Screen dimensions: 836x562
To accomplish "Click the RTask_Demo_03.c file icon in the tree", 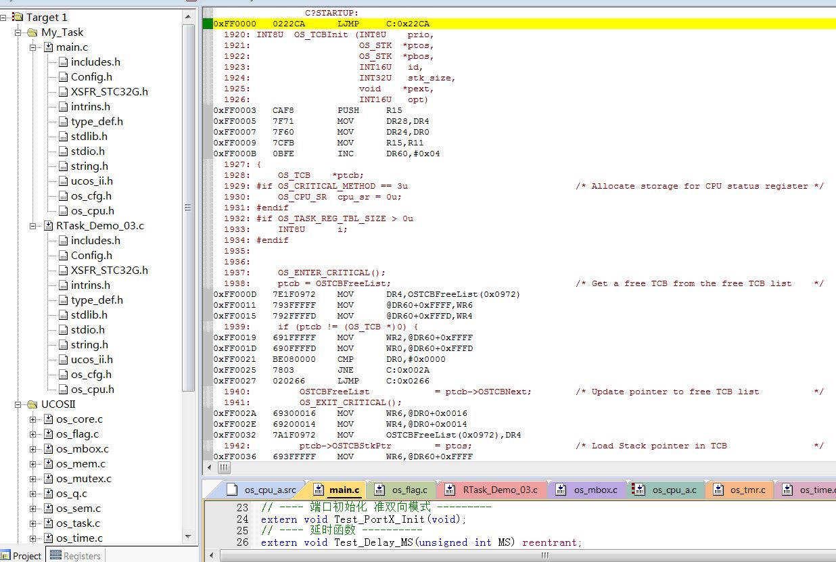I will (x=48, y=226).
